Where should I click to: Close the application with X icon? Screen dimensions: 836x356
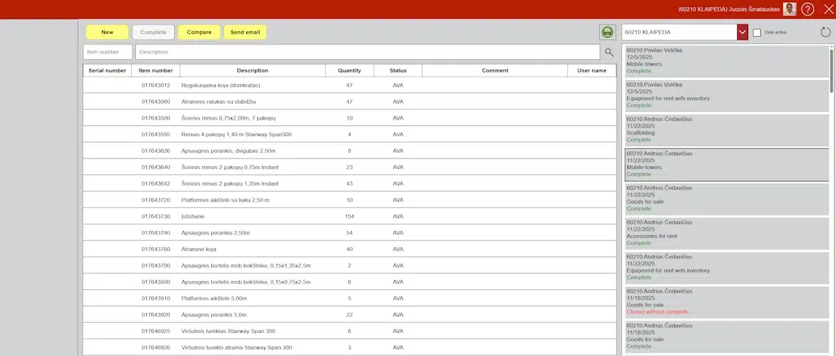tap(828, 9)
